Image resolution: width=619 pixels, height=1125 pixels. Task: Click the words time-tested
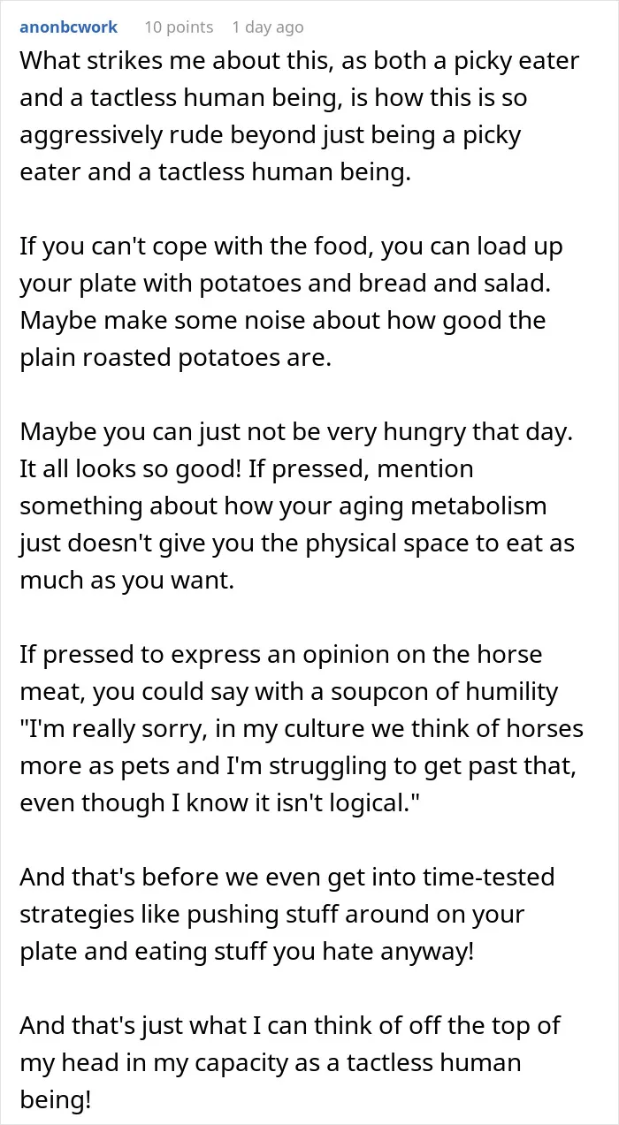(x=488, y=878)
